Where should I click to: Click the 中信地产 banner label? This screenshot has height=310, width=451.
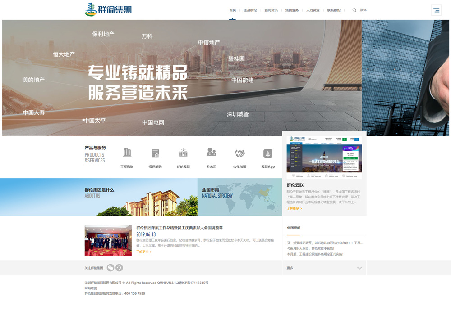pyautogui.click(x=209, y=42)
